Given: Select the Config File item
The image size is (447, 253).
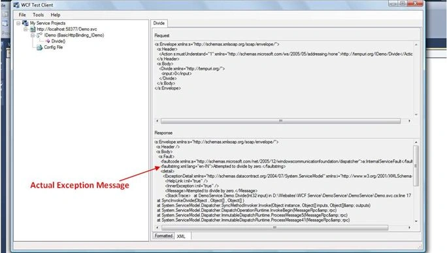Looking at the screenshot, I should click(54, 47).
